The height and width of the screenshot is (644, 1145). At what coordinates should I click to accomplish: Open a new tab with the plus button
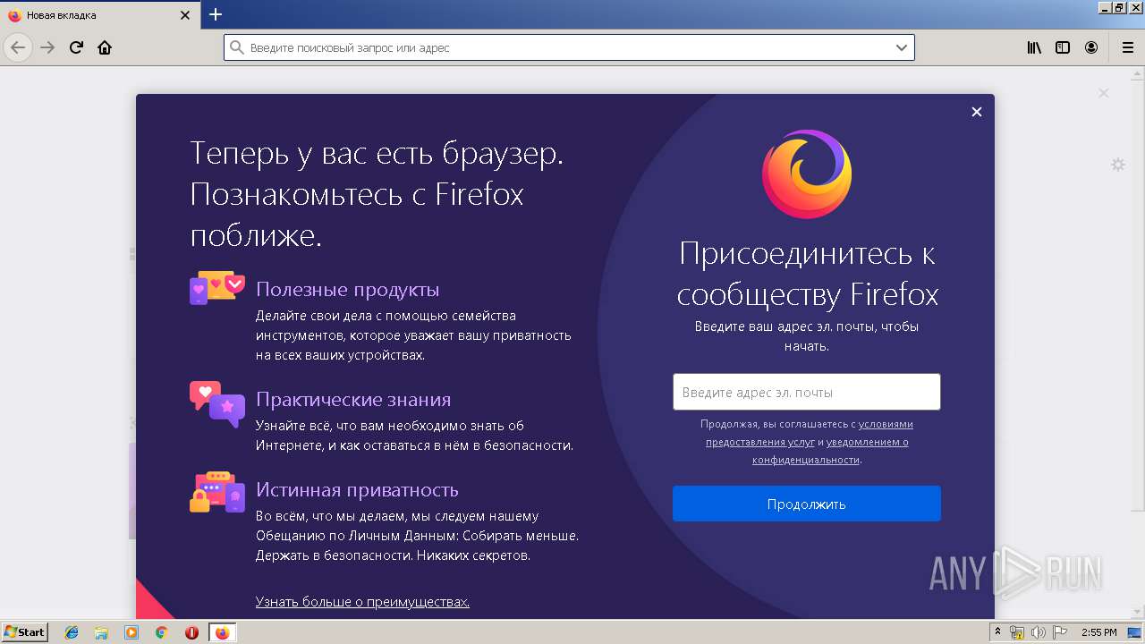(216, 14)
